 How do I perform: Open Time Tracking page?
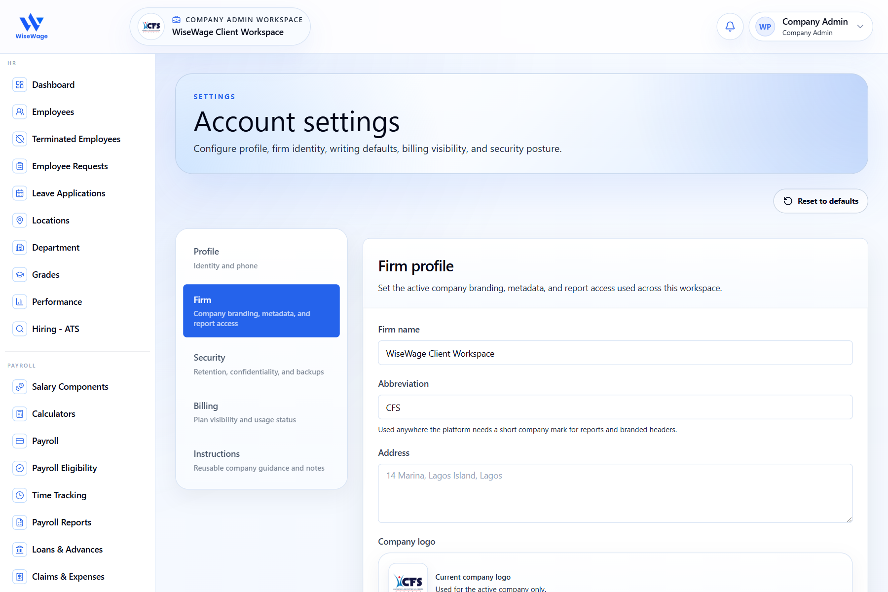(59, 495)
